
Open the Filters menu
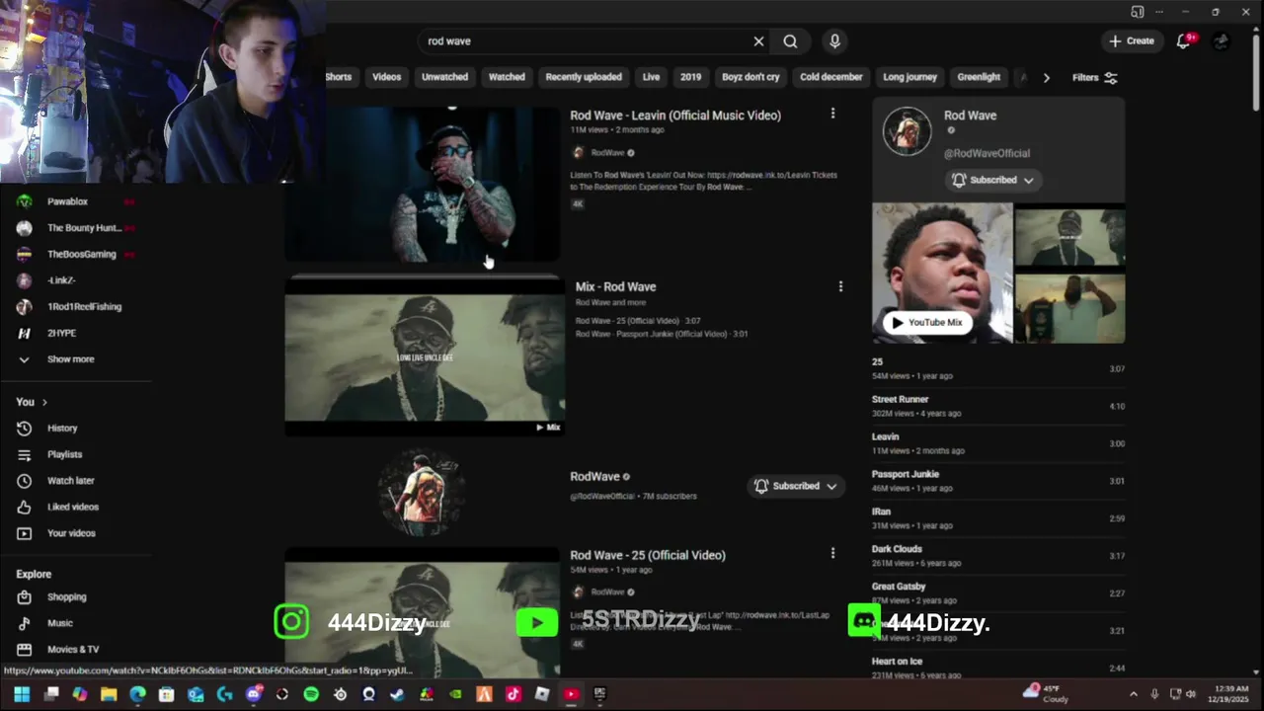pyautogui.click(x=1095, y=77)
